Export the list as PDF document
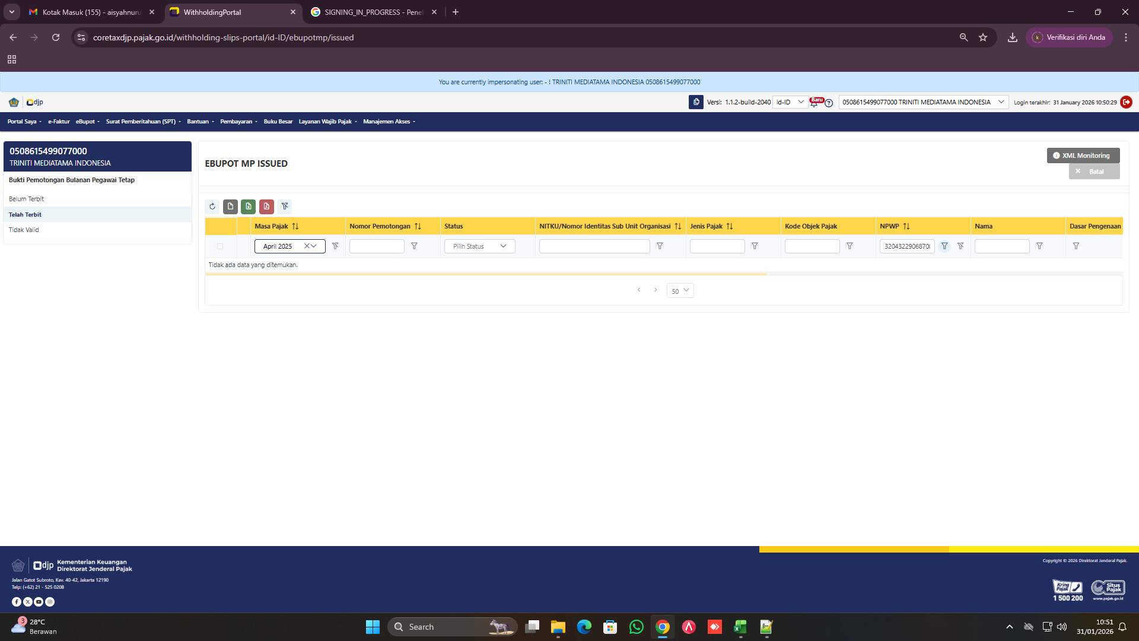The width and height of the screenshot is (1139, 641). (x=266, y=207)
